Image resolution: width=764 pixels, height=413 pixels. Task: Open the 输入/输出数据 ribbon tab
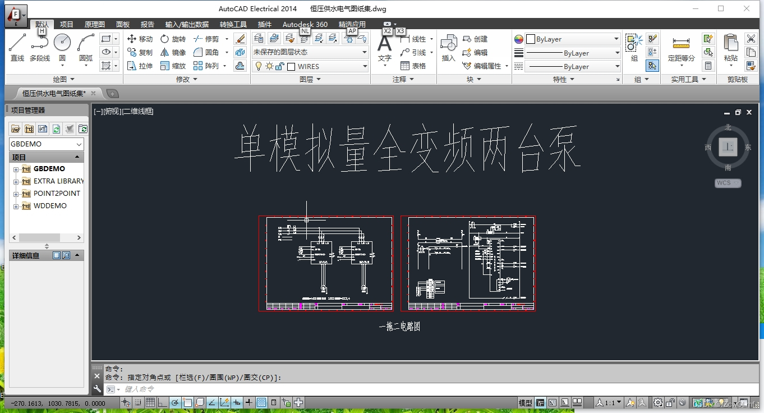pos(187,25)
